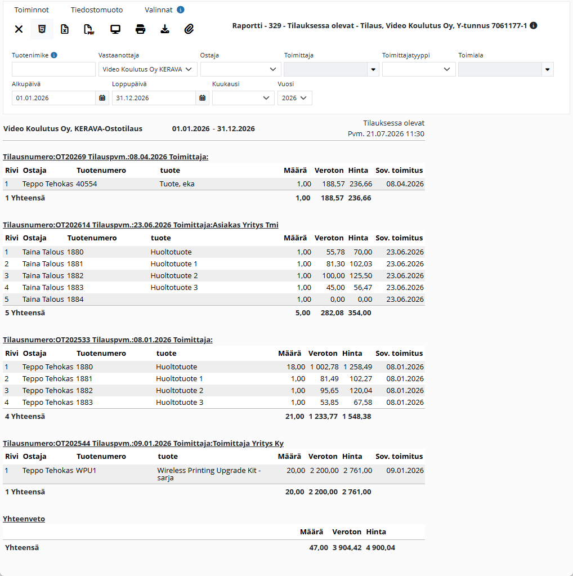Open the Alkupäivä calendar picker
The image size is (573, 576).
(x=102, y=98)
